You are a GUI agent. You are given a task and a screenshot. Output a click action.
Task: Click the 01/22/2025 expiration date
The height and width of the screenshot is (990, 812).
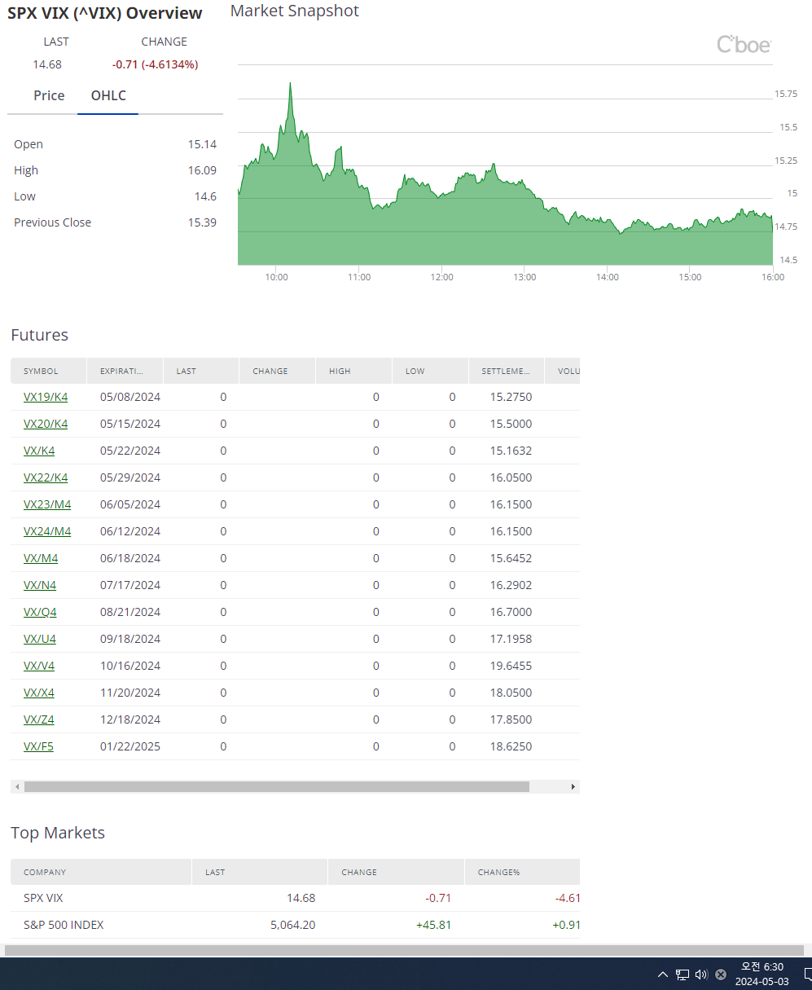(x=130, y=746)
